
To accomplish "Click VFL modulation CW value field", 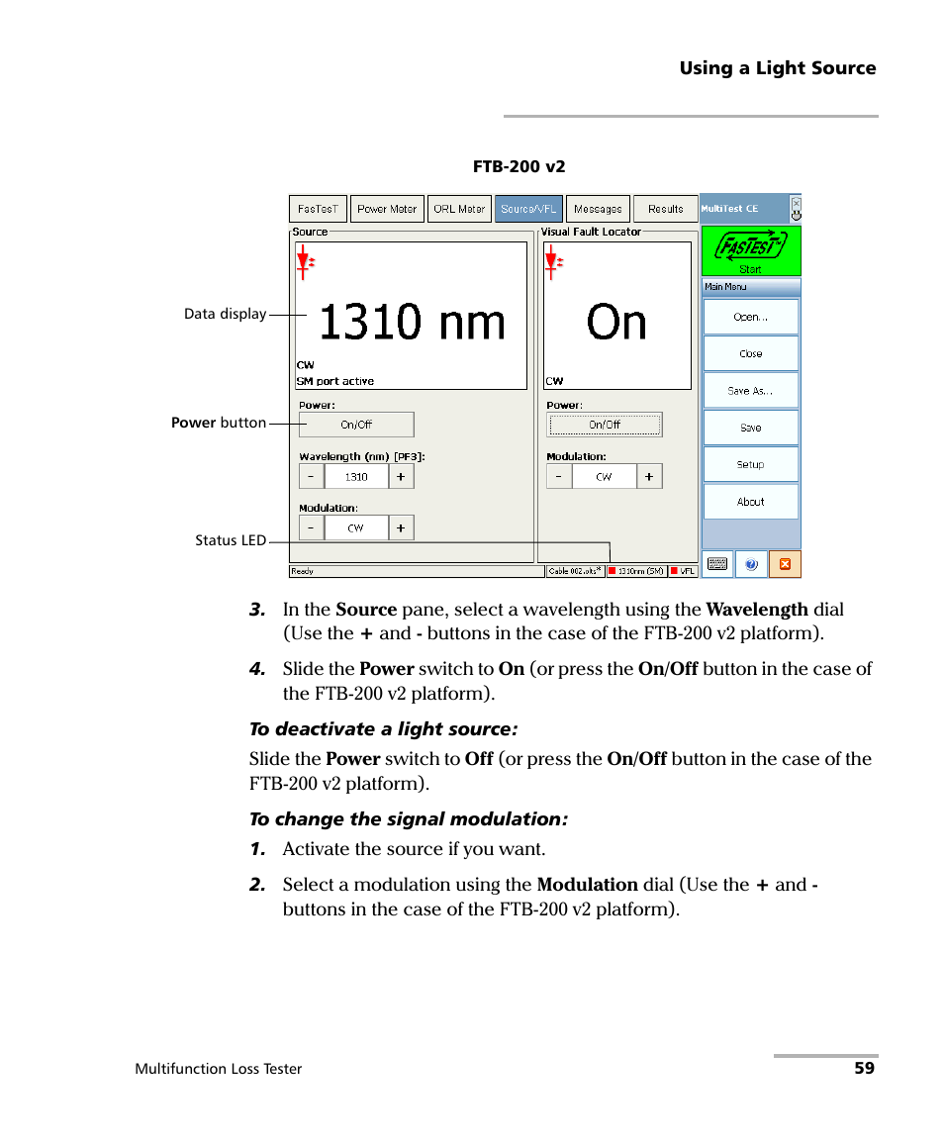I will click(x=604, y=476).
